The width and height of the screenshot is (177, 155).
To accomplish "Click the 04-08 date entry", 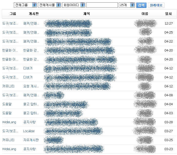I will click(x=169, y=95).
